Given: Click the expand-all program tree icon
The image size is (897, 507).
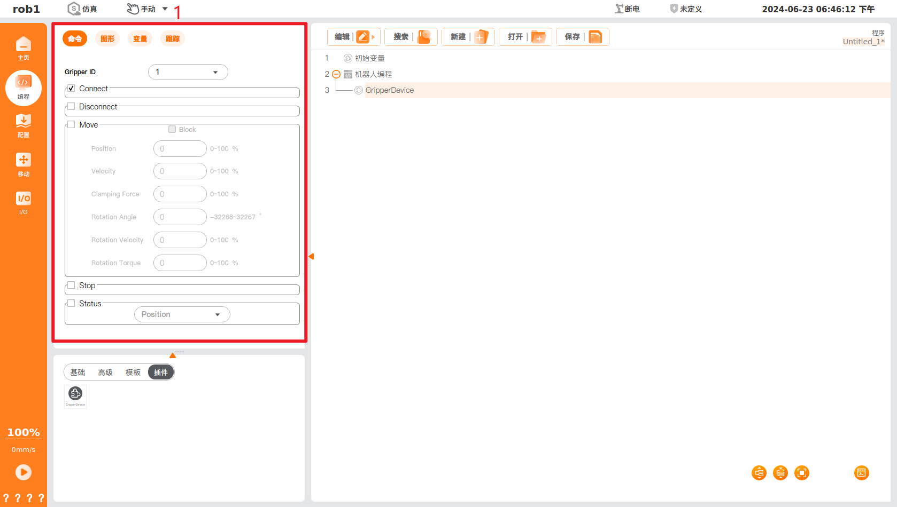Looking at the screenshot, I should 759,473.
